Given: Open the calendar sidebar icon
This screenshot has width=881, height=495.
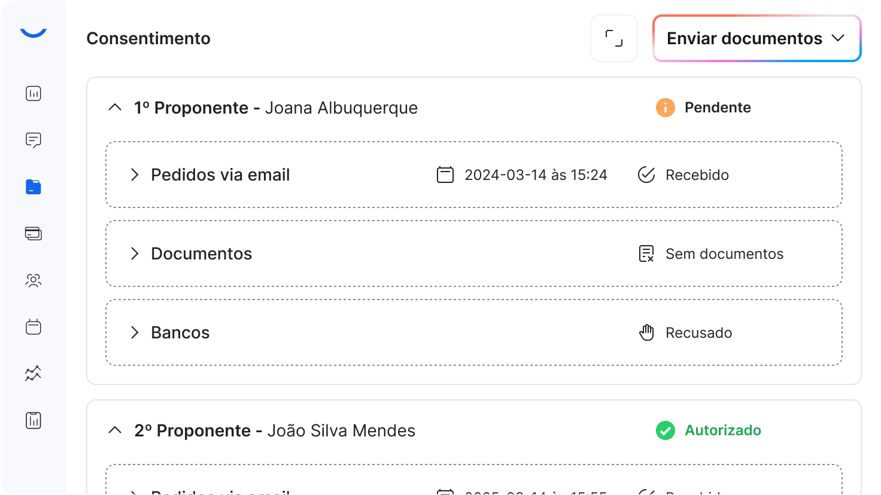Looking at the screenshot, I should [x=34, y=327].
